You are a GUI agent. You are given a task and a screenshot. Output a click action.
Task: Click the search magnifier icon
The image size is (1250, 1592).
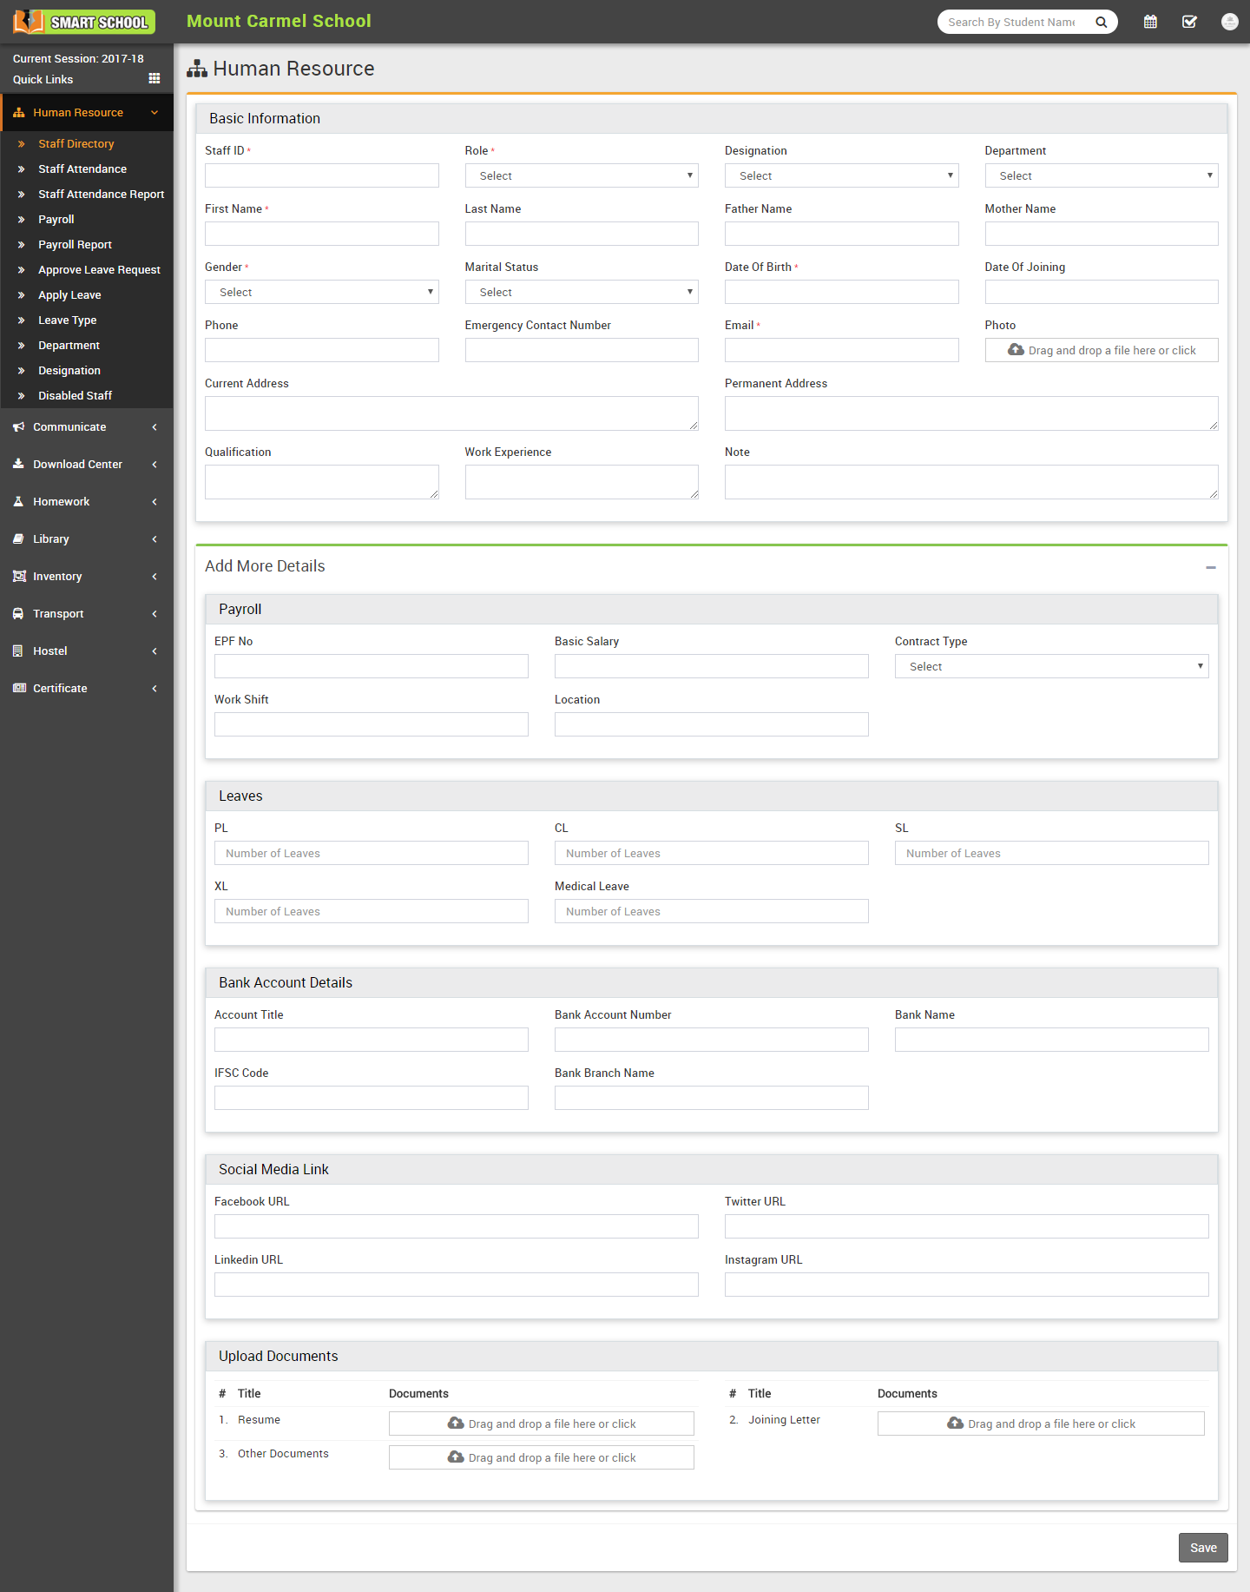pos(1101,23)
